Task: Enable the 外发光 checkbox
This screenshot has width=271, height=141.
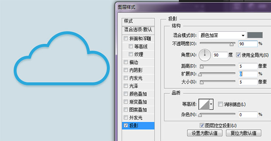Action: pos(126,118)
